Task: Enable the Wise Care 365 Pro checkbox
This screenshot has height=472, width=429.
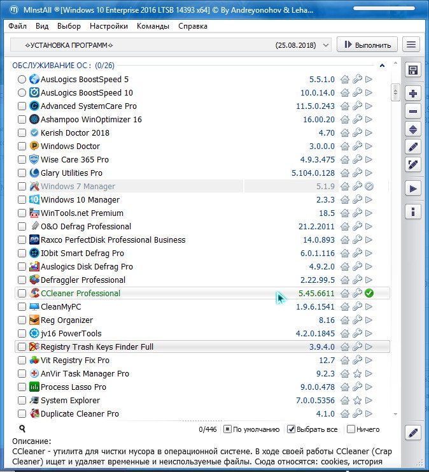Action: tap(22, 159)
